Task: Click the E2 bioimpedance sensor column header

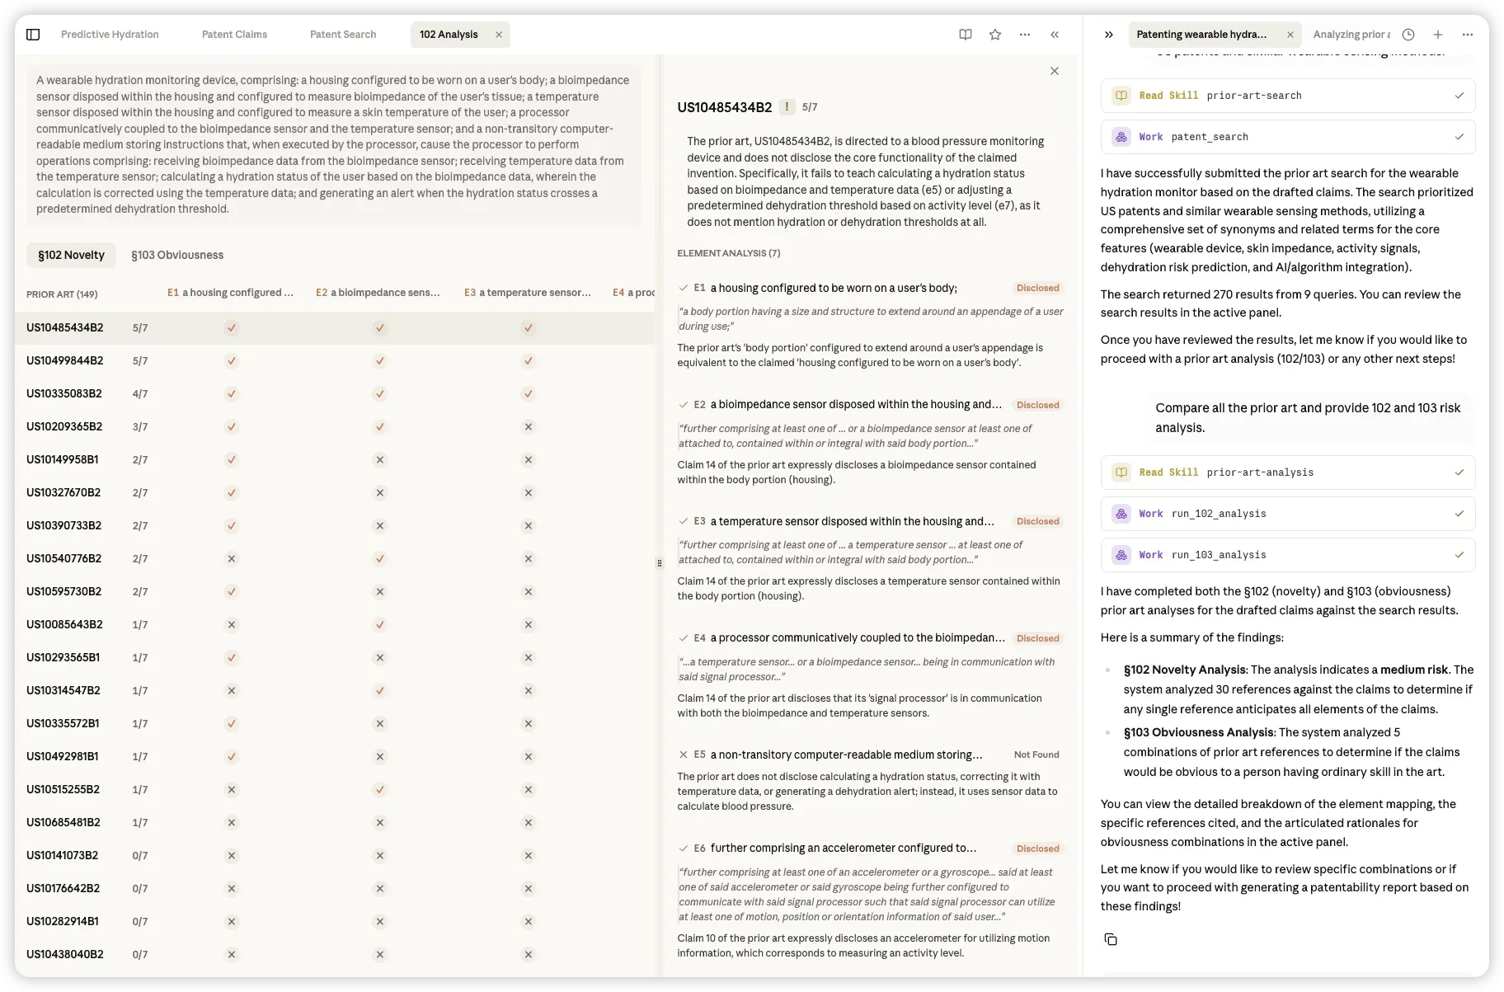Action: point(378,293)
